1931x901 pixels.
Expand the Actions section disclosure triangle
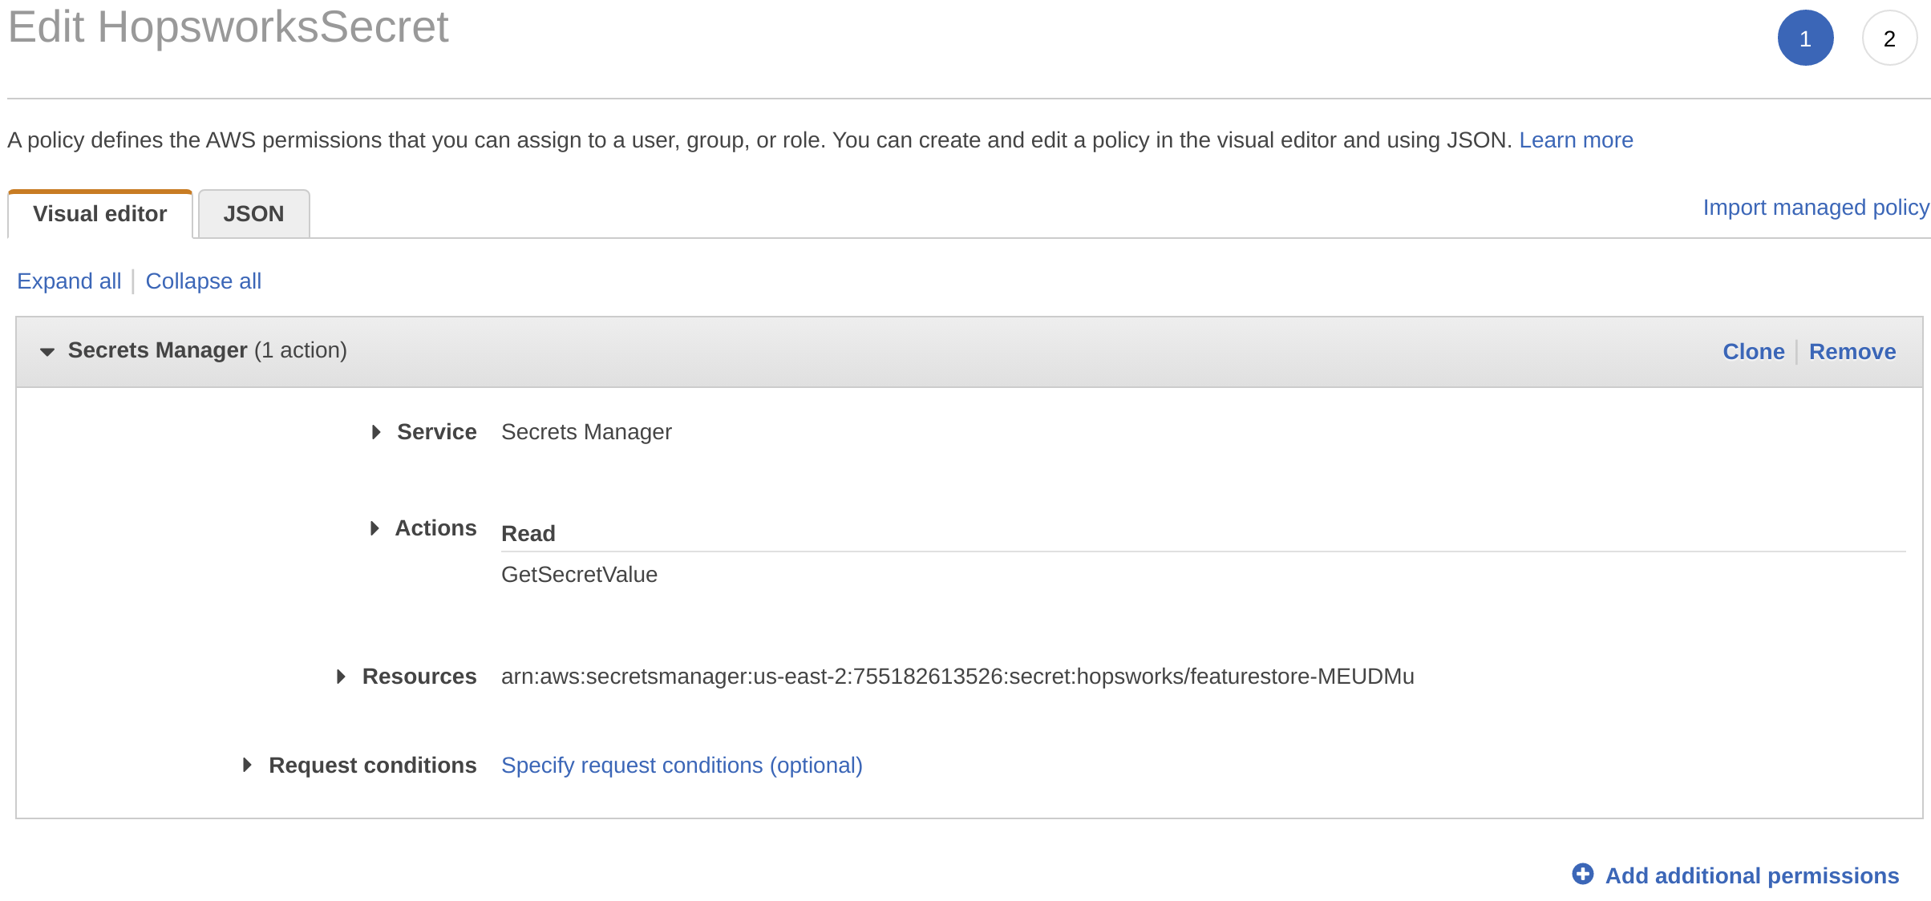click(x=374, y=527)
